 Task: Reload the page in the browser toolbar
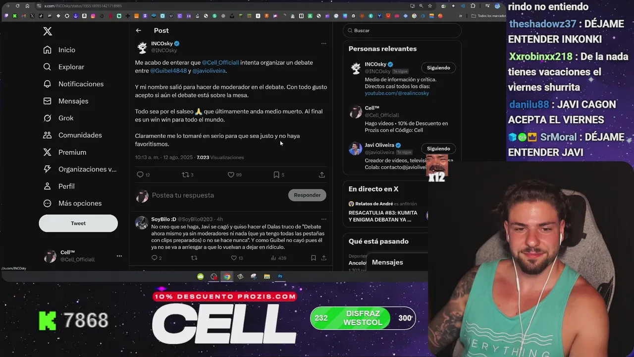(17, 6)
